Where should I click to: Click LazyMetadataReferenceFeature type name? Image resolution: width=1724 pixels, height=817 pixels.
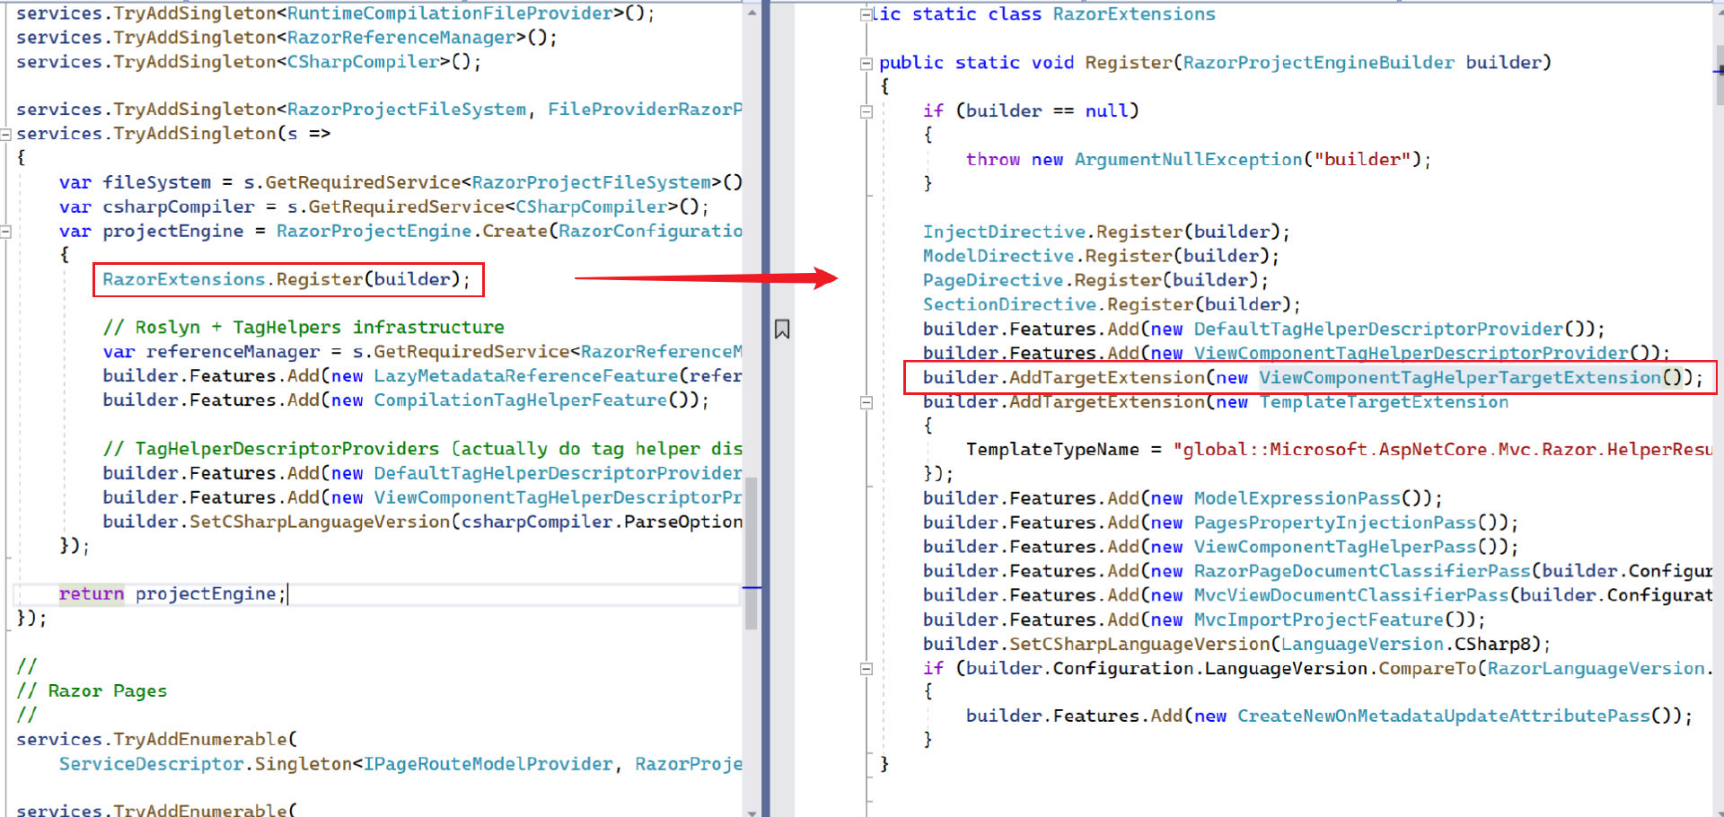coord(525,376)
